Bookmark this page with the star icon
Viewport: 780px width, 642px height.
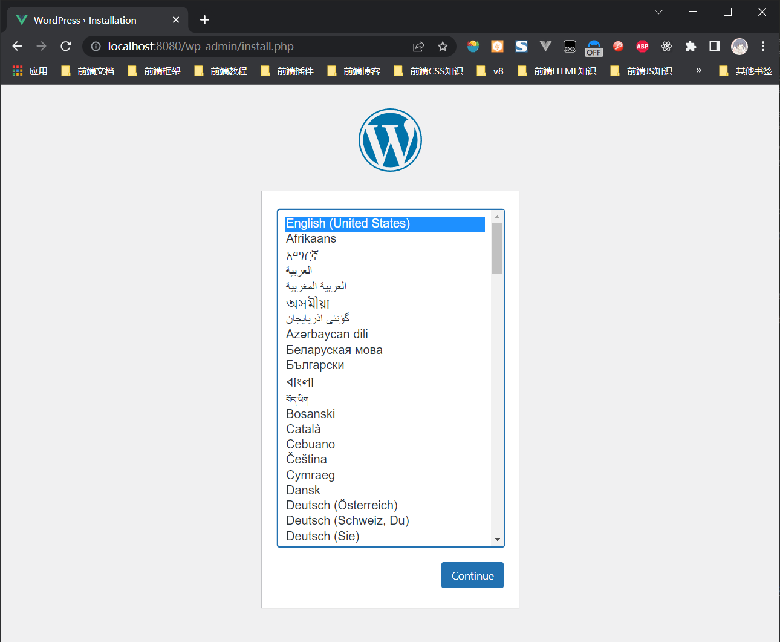443,47
